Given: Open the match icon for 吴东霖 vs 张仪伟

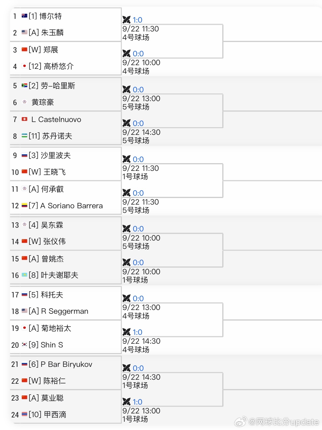Looking at the screenshot, I should coord(126,229).
